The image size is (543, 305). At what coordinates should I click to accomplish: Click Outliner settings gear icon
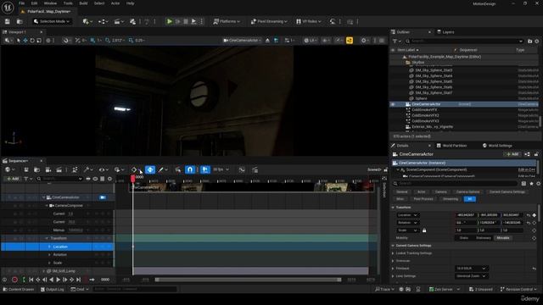click(x=537, y=42)
